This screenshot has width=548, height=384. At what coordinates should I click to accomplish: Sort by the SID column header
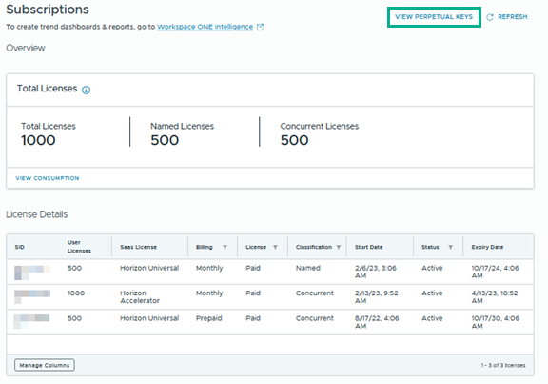[x=20, y=247]
